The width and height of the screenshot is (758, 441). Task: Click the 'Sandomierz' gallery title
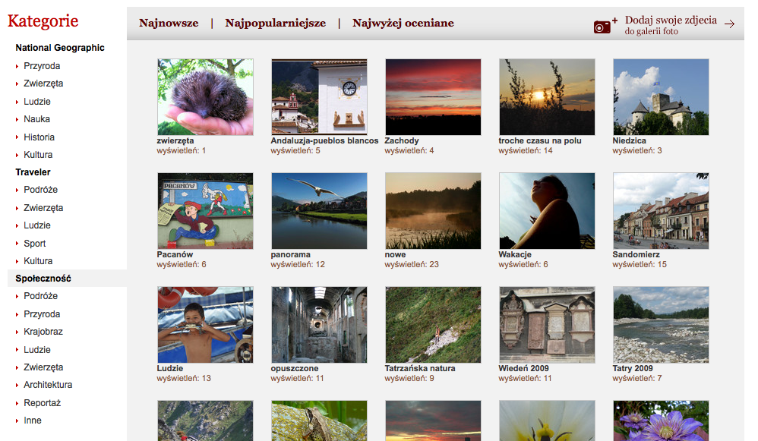pyautogui.click(x=635, y=254)
